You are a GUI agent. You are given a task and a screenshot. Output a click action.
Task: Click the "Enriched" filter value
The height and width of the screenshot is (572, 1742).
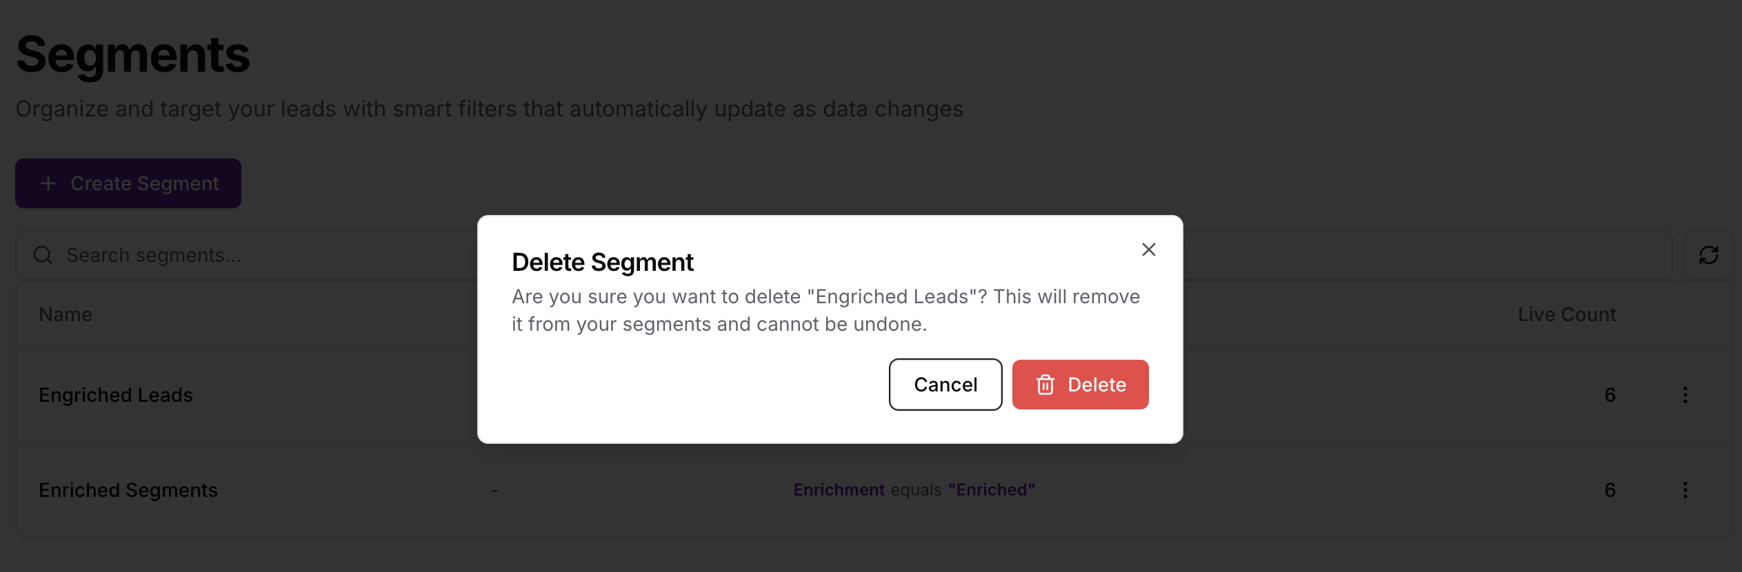[991, 490]
